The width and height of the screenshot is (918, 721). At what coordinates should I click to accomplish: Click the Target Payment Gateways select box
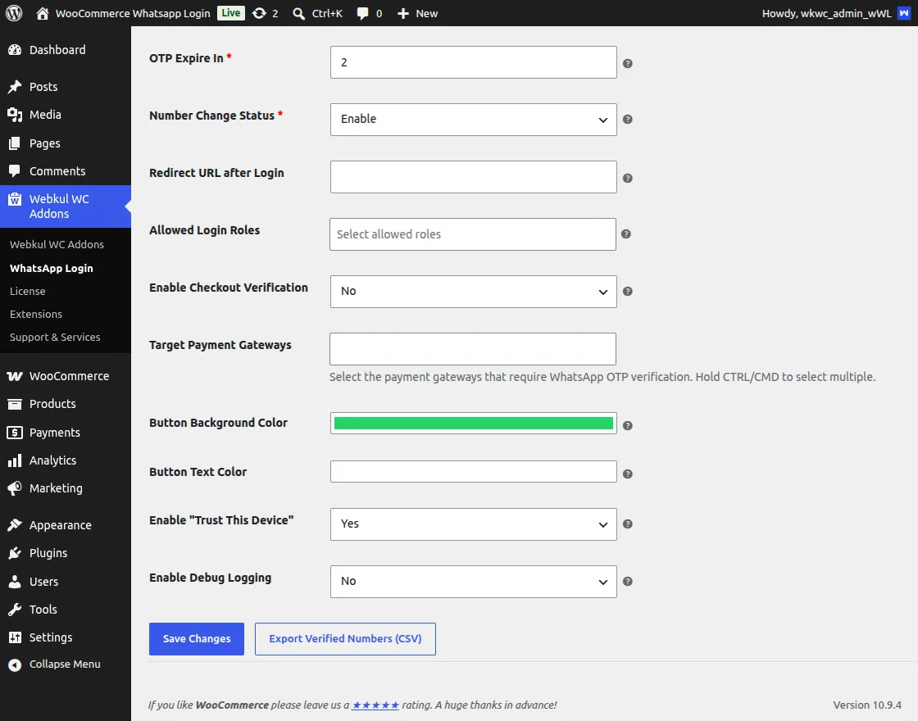472,349
